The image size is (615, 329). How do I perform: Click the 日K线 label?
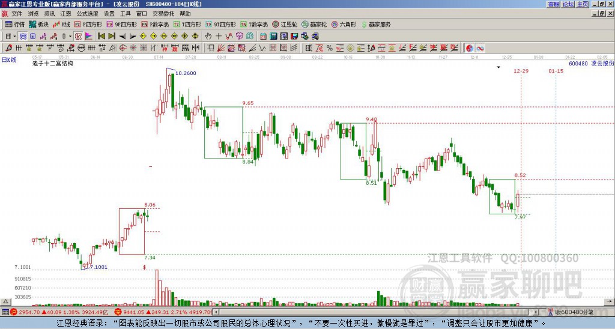click(8, 59)
